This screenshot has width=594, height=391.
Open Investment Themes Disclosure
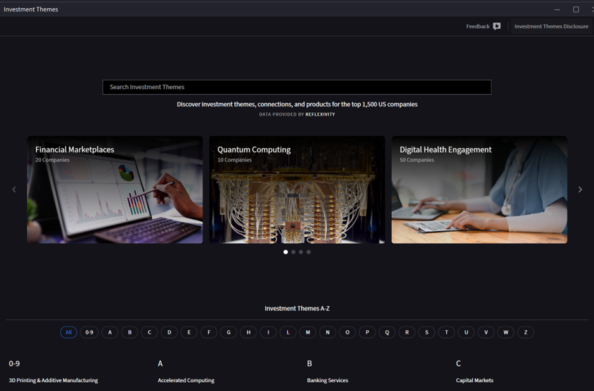point(551,26)
